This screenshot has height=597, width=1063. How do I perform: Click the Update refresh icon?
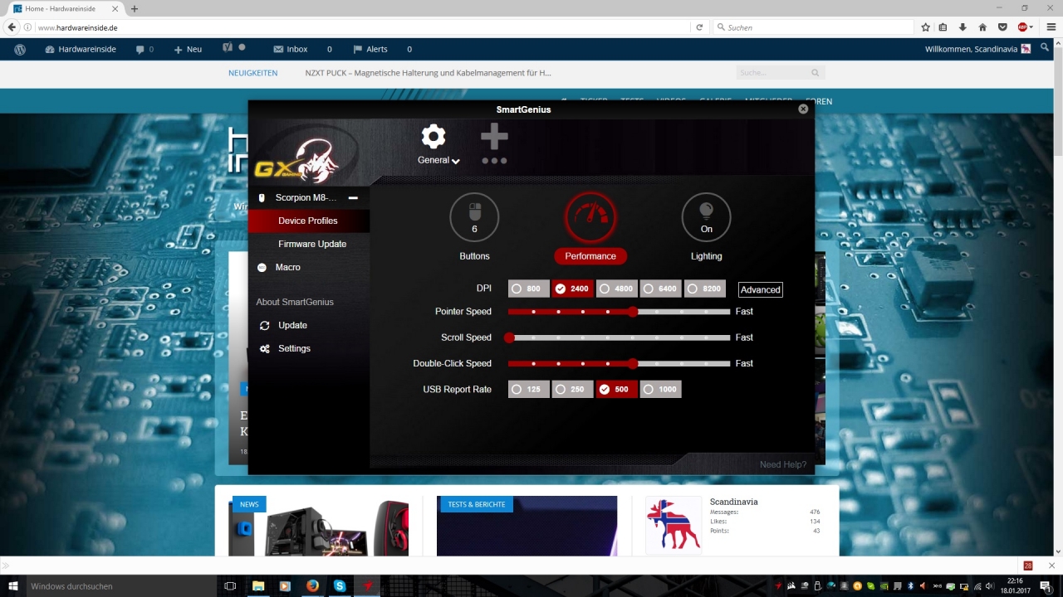click(264, 326)
